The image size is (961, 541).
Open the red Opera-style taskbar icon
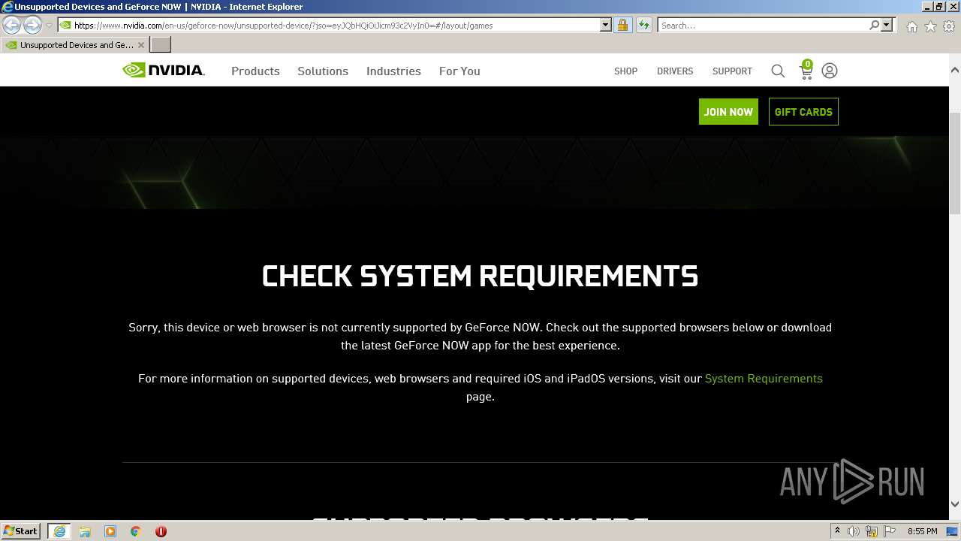click(161, 531)
